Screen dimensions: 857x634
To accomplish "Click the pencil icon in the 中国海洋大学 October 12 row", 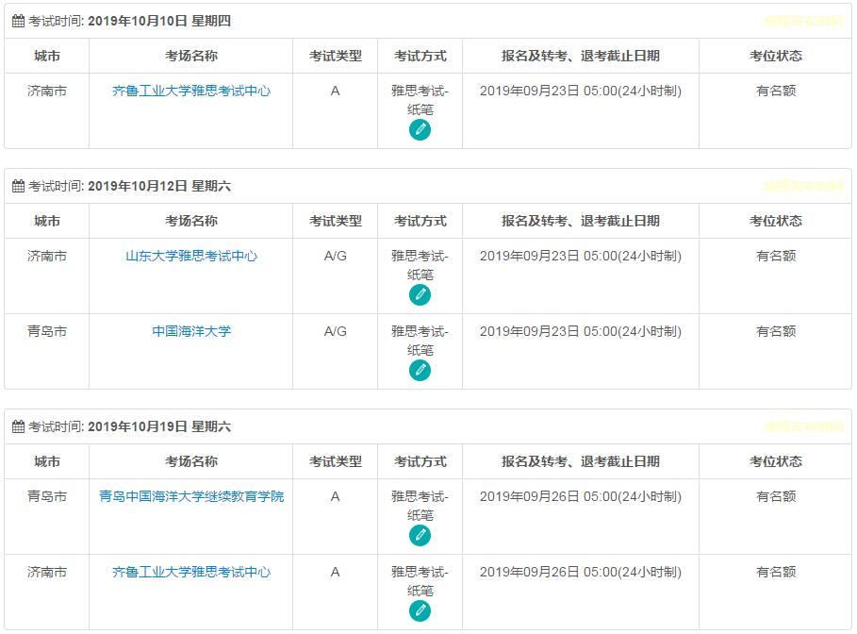I will coord(420,371).
